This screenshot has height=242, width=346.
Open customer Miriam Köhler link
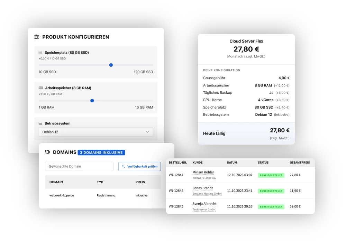pyautogui.click(x=203, y=172)
